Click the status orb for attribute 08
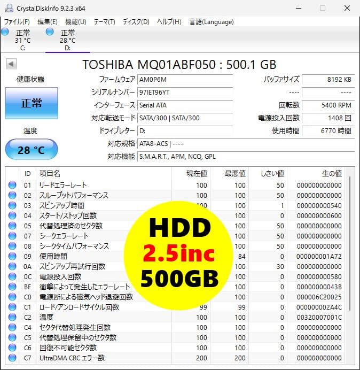Viewport: 360px width, 370px height. [x=12, y=246]
